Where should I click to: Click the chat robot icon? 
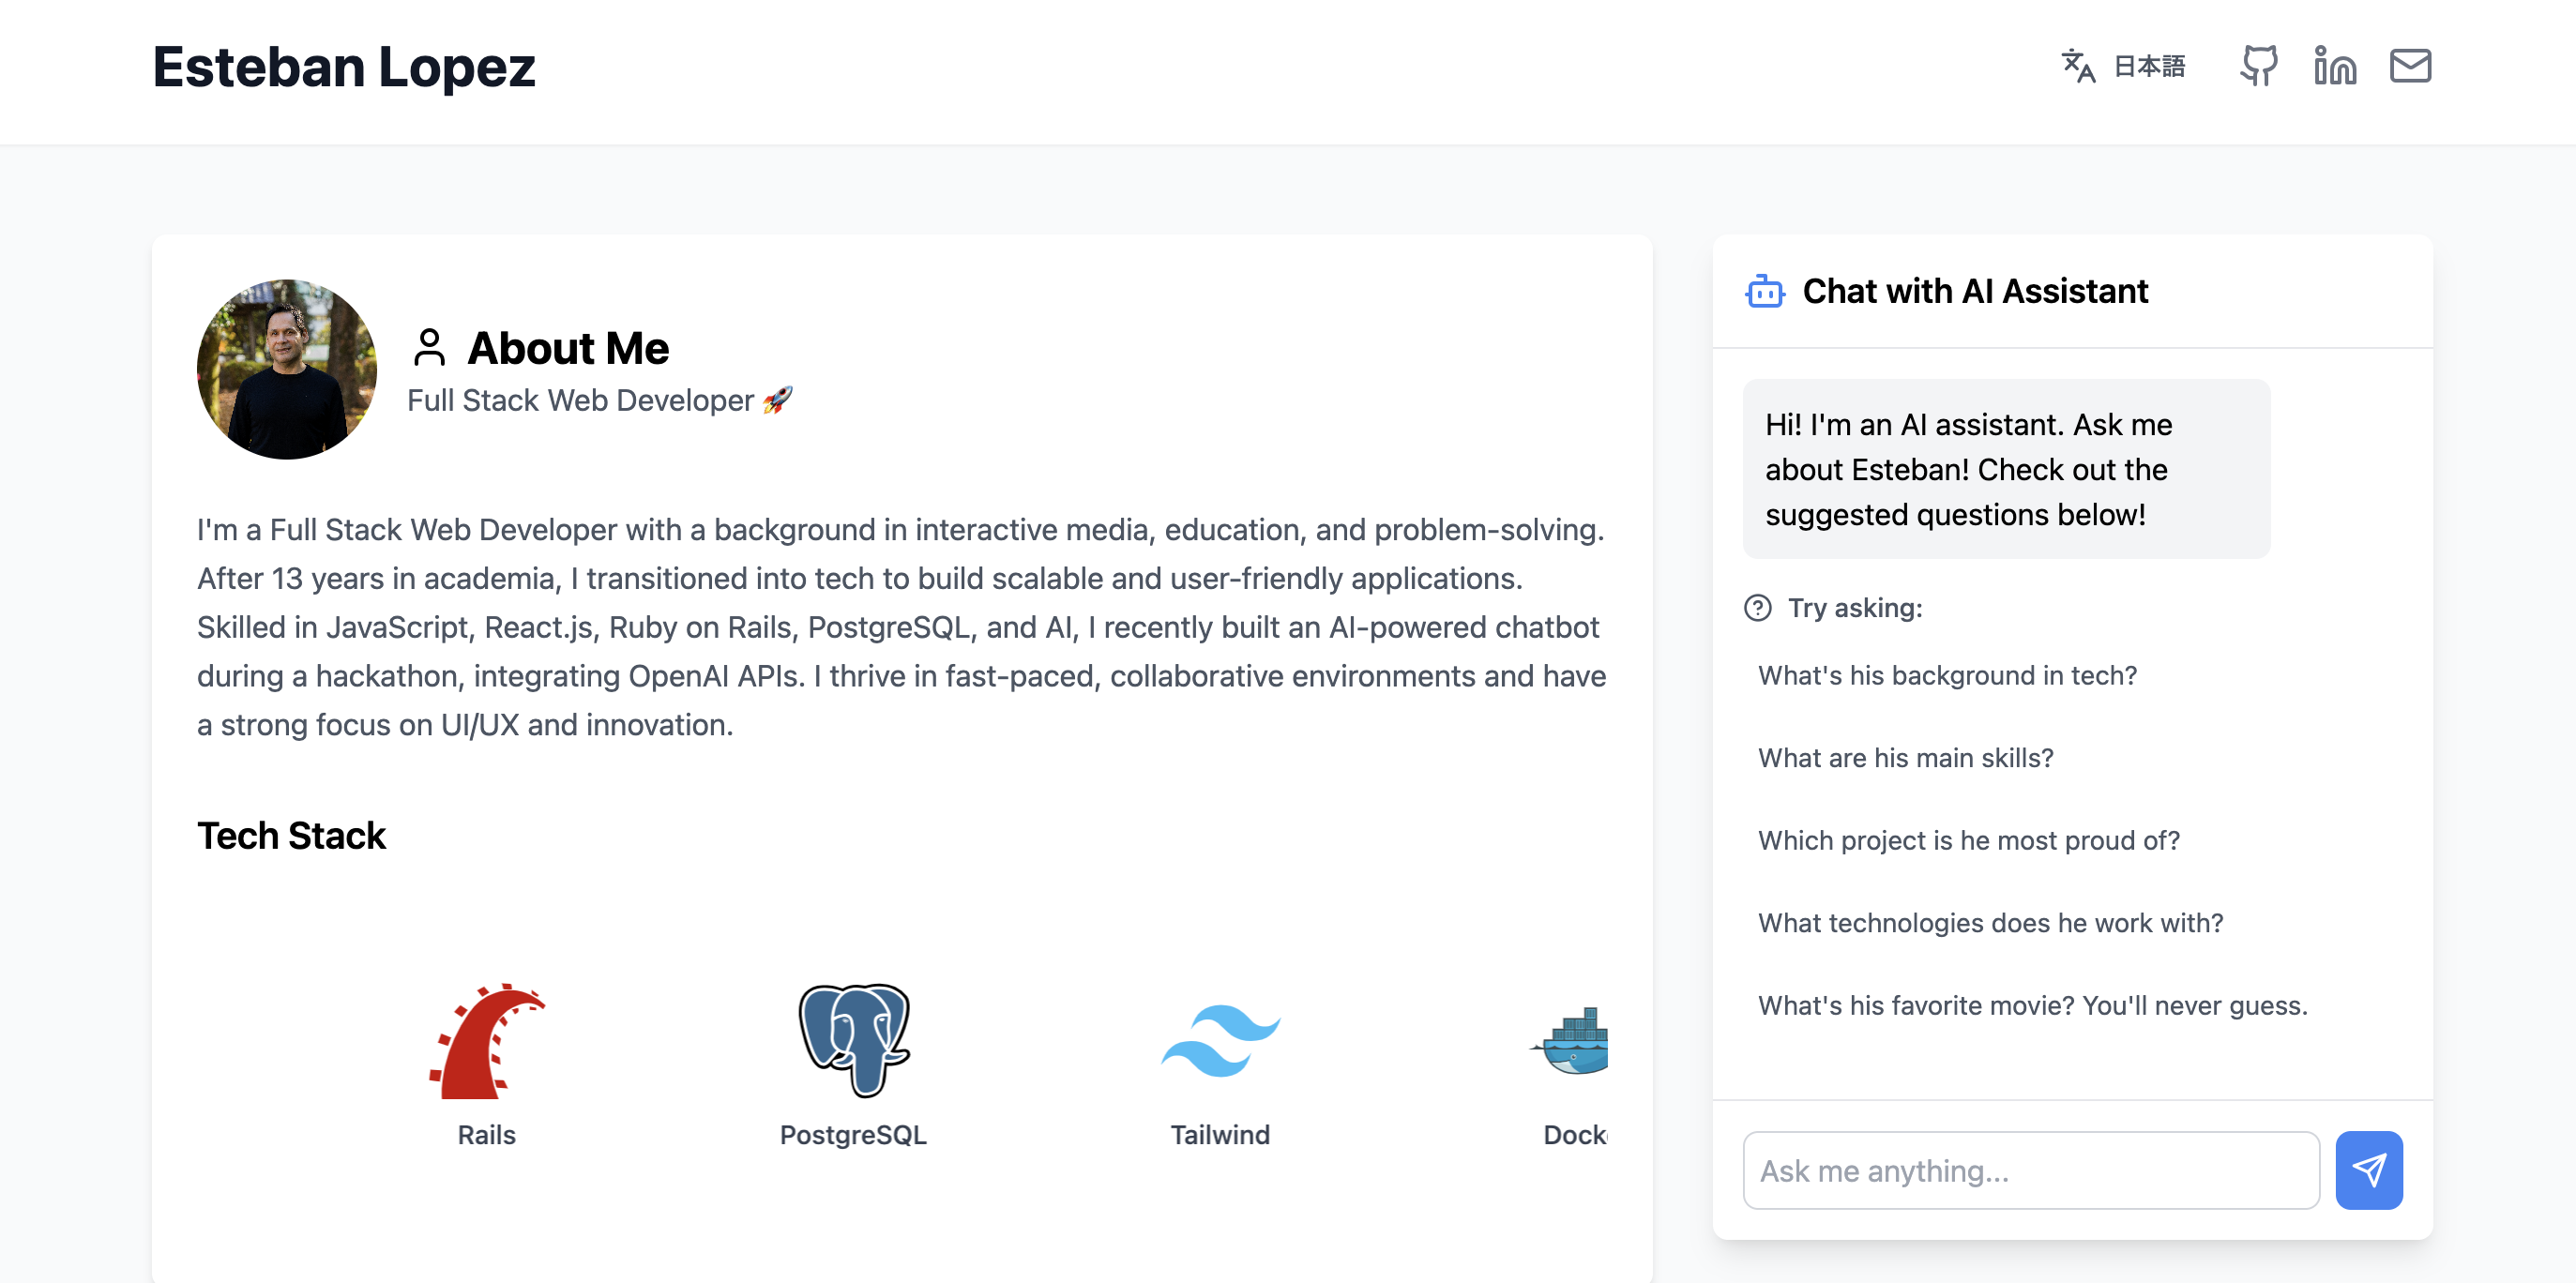(x=1765, y=292)
